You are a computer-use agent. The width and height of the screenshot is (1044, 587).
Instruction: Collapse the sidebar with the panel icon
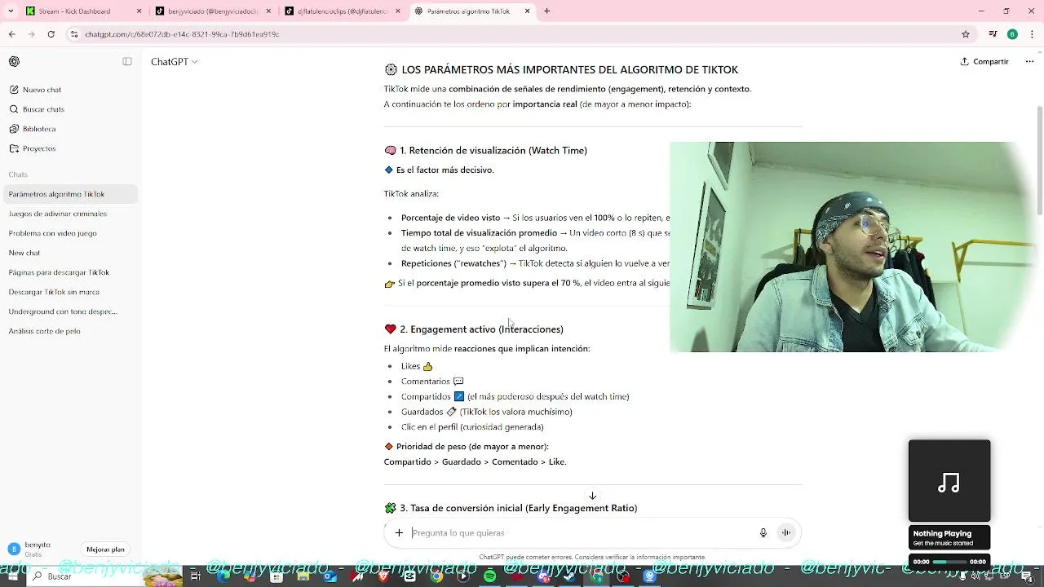click(127, 61)
